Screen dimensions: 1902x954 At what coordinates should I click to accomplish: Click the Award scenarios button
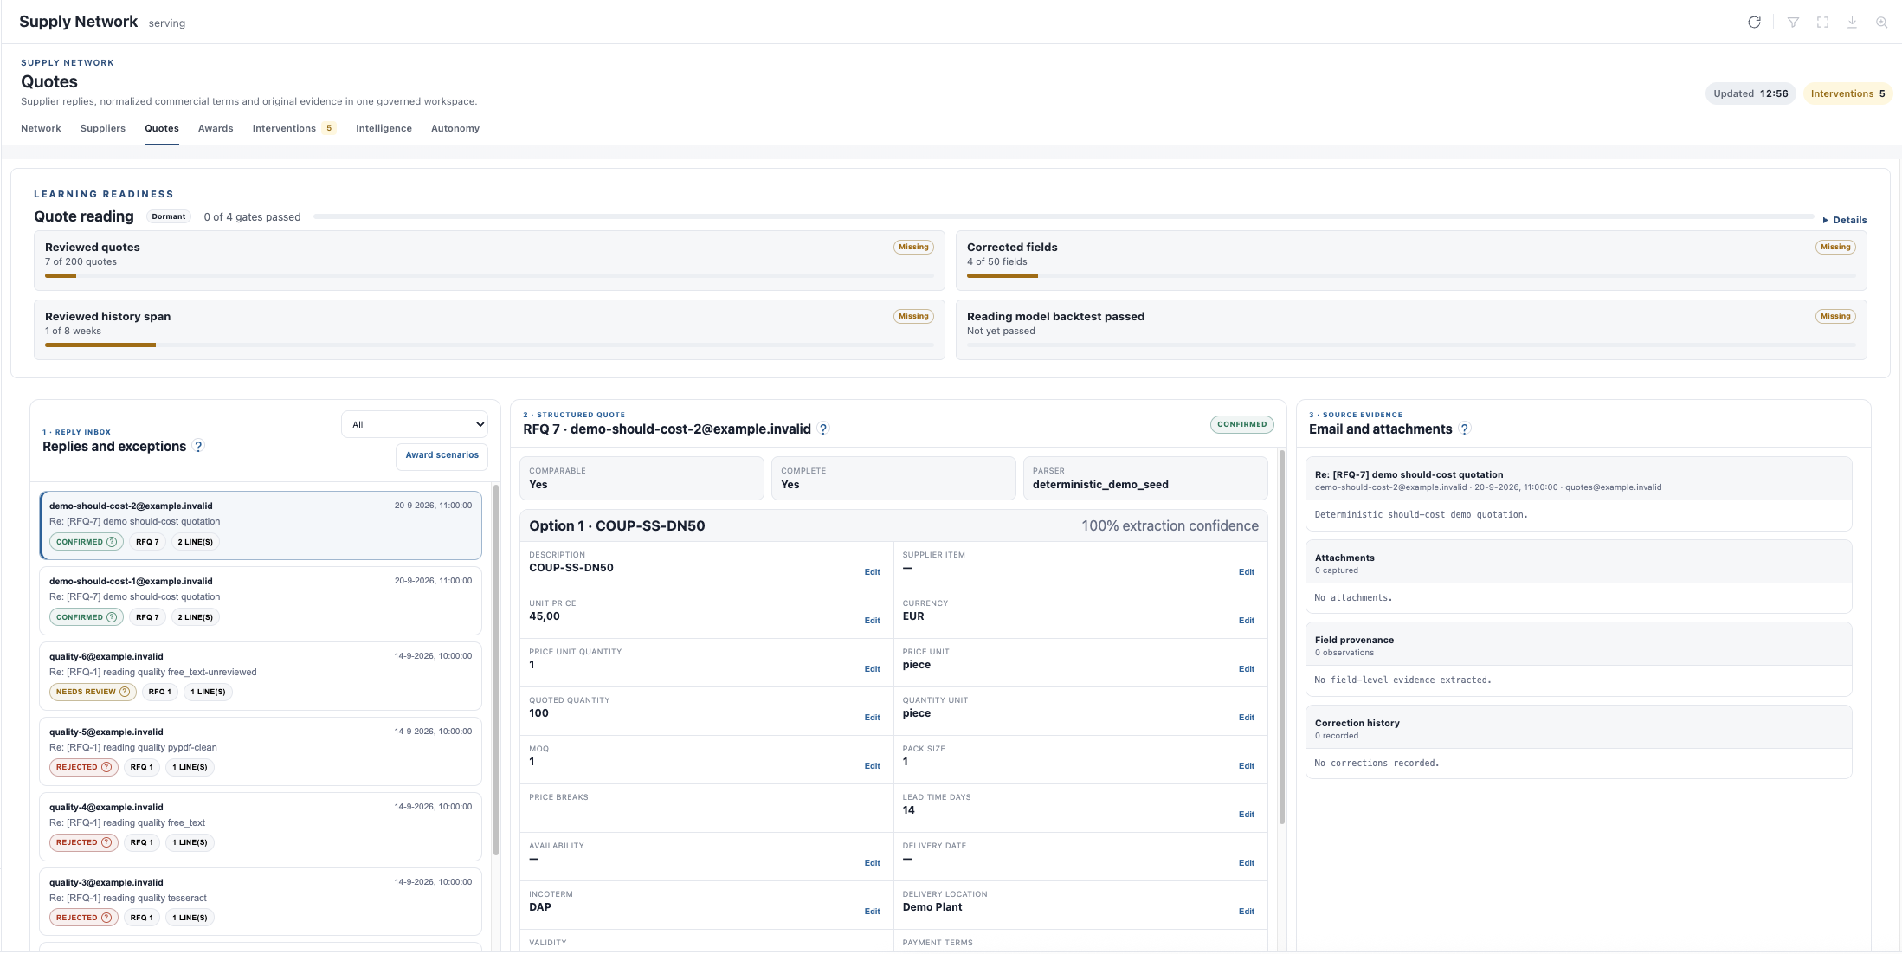(442, 455)
